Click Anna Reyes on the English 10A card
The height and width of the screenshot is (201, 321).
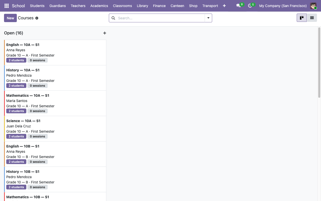pos(16,50)
